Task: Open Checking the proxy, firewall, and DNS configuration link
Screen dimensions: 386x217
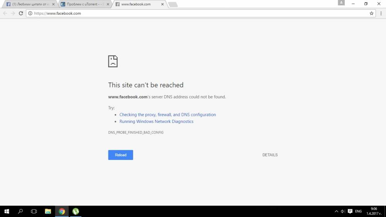Action: tap(168, 114)
